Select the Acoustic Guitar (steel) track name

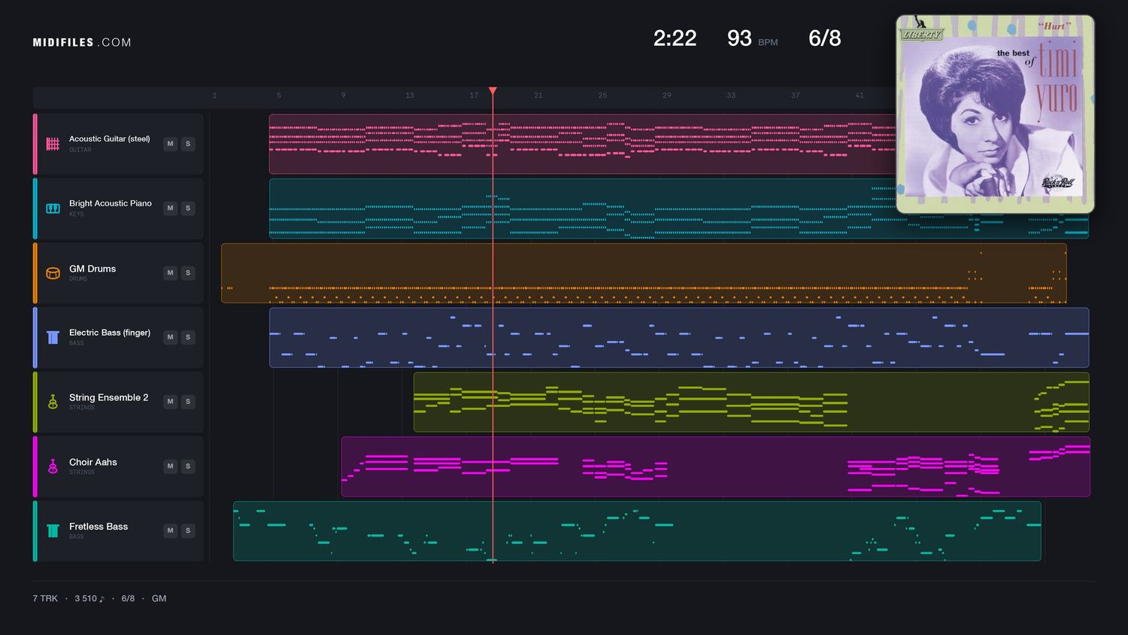tap(110, 139)
